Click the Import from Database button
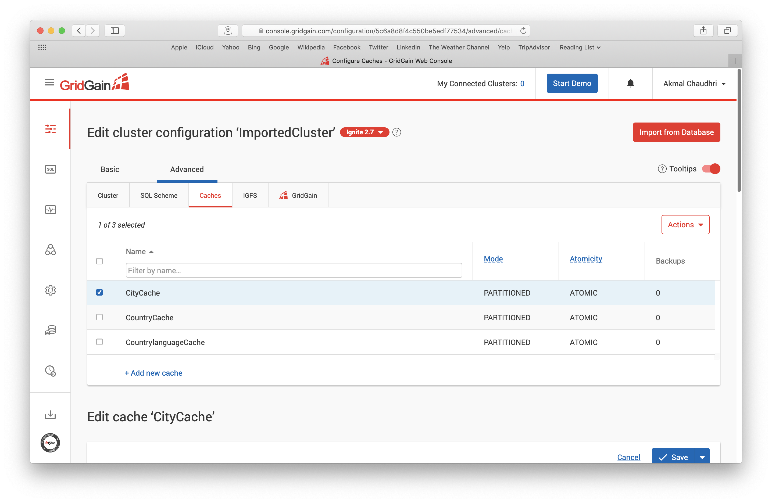 click(676, 132)
